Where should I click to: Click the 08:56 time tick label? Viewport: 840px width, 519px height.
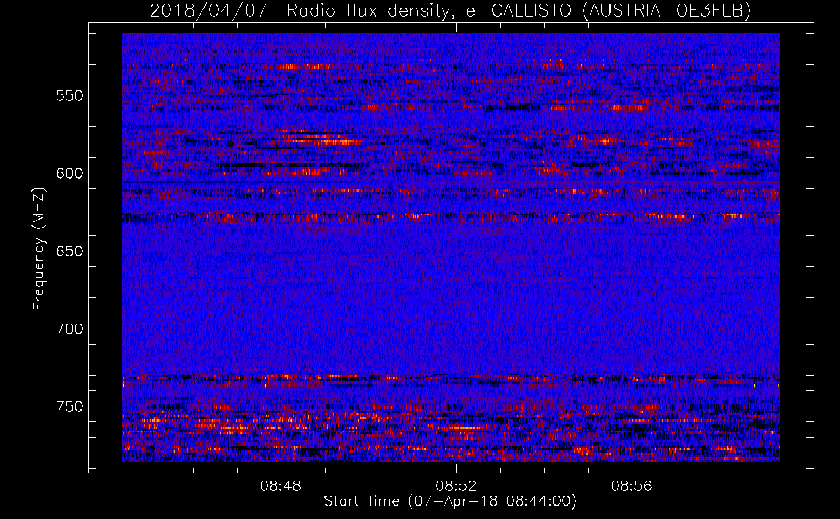[x=632, y=486]
